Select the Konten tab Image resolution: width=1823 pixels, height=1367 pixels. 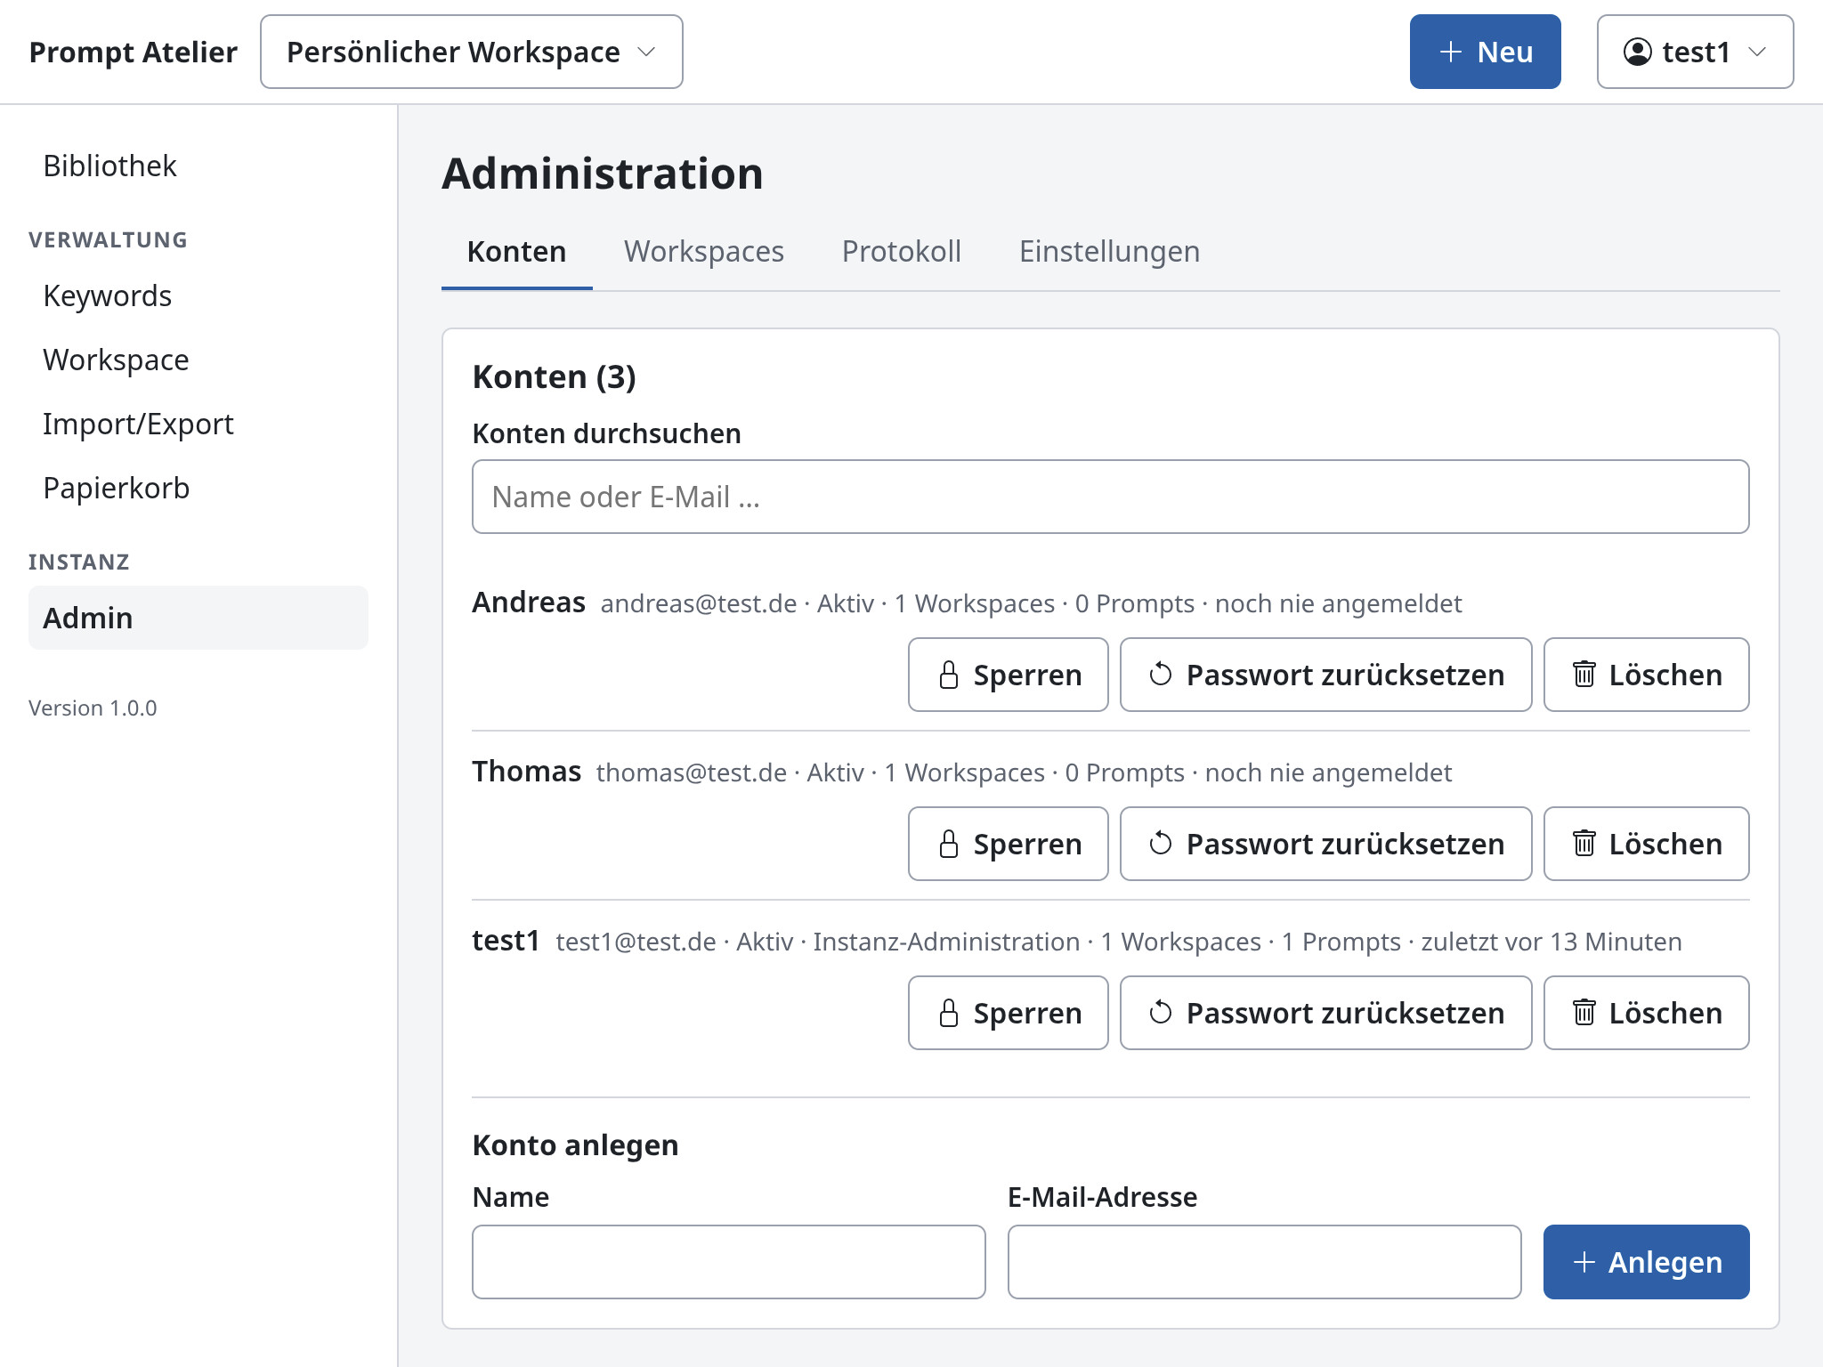click(517, 252)
